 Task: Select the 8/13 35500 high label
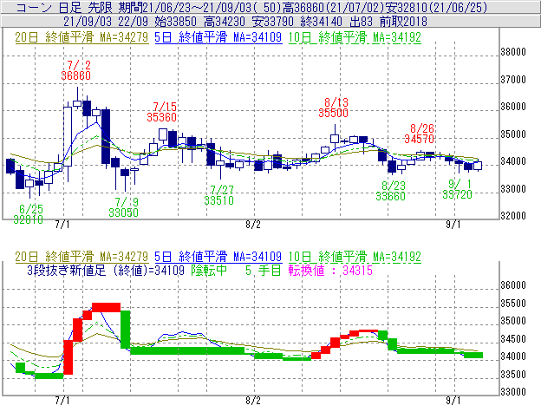coord(333,108)
